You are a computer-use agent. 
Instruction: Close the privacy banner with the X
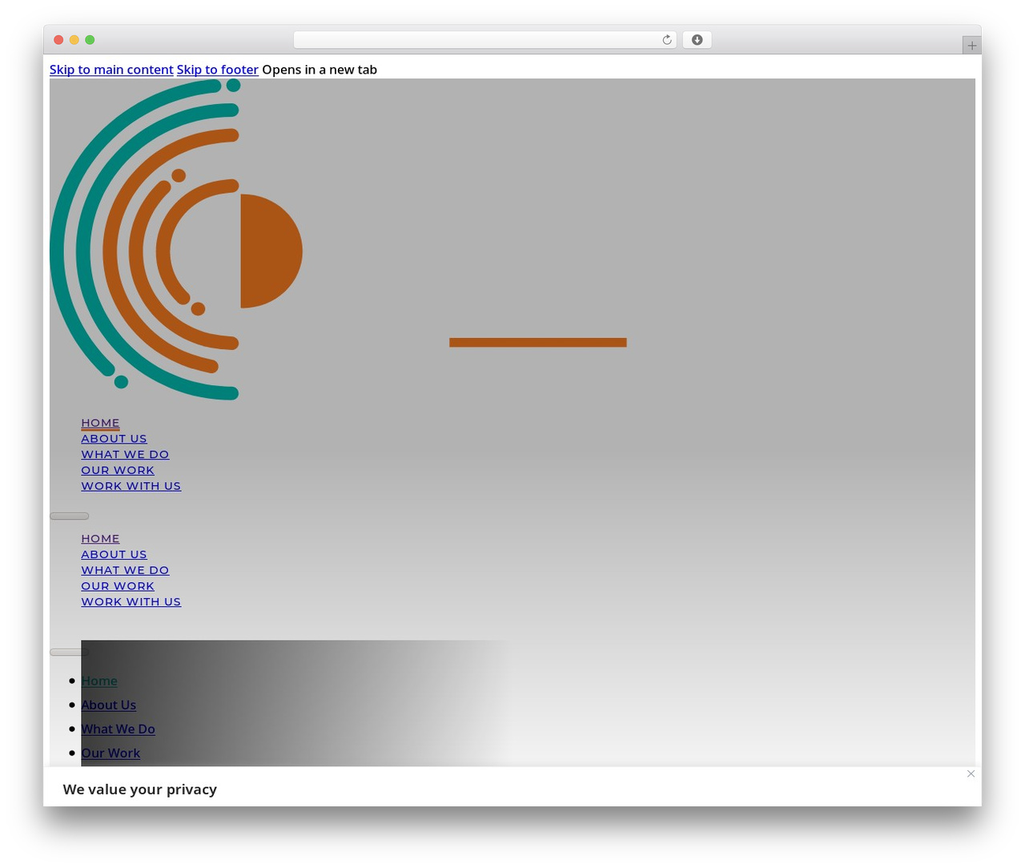(x=971, y=774)
